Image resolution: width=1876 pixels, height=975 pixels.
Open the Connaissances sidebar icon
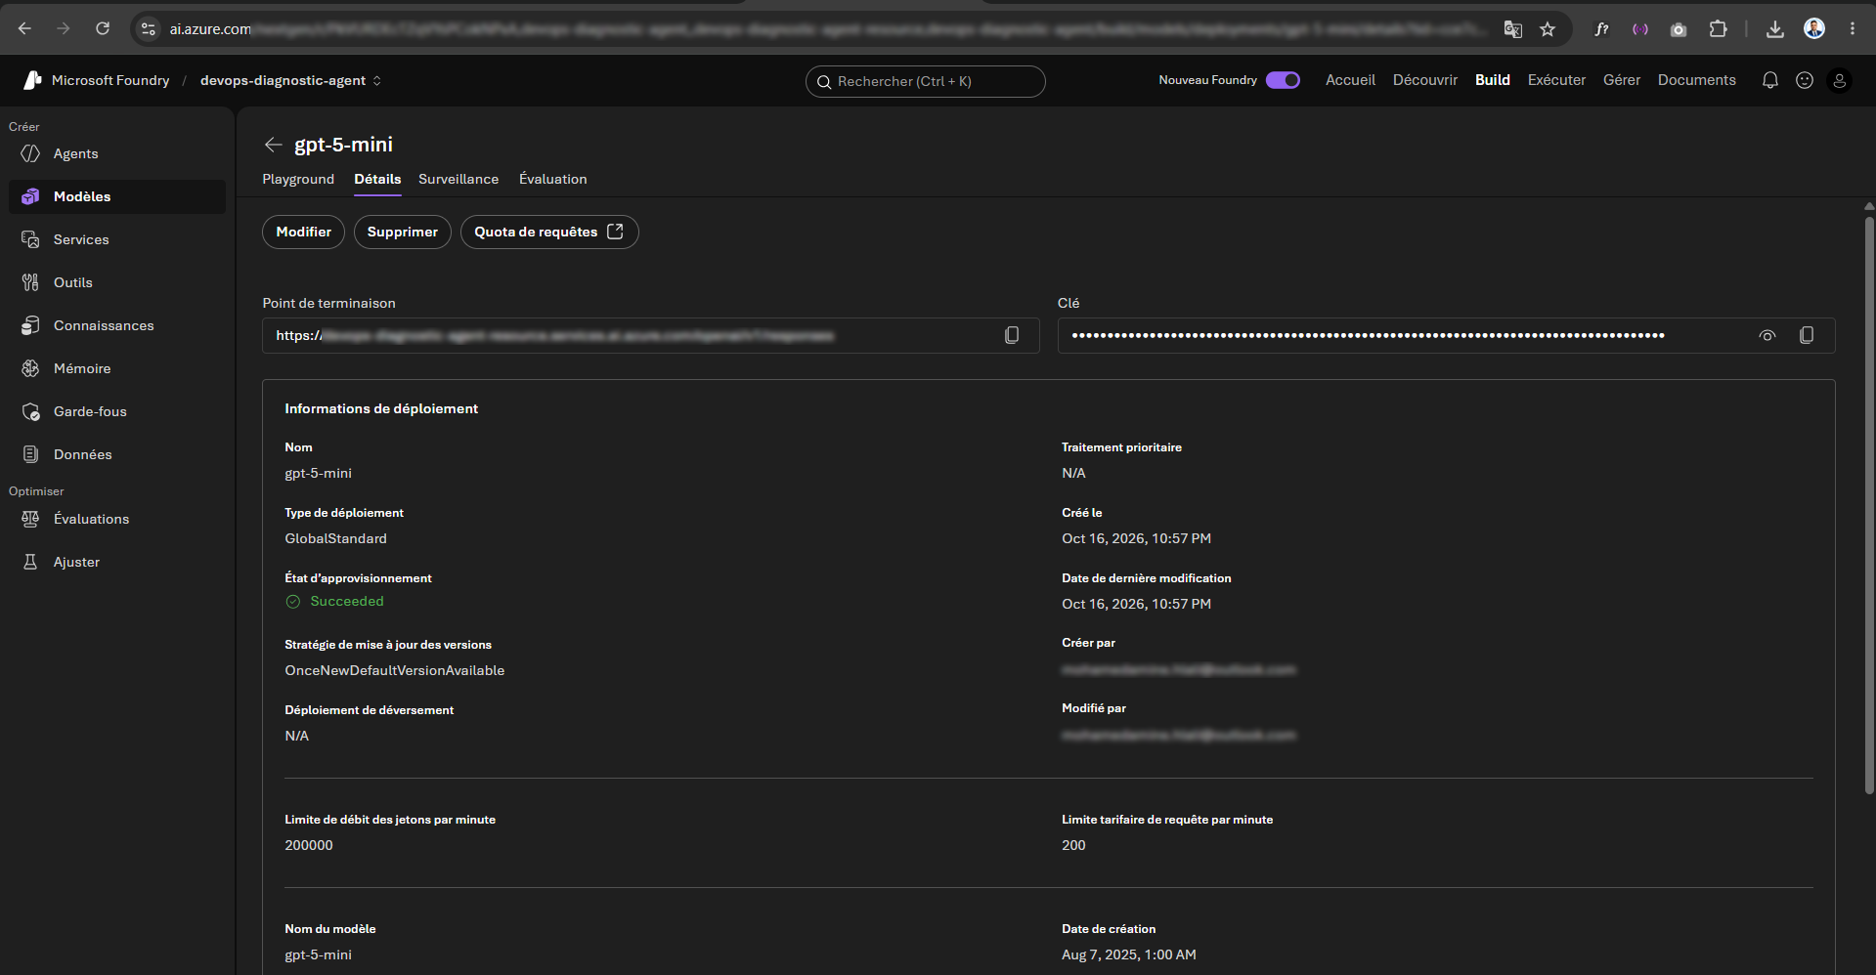[30, 325]
